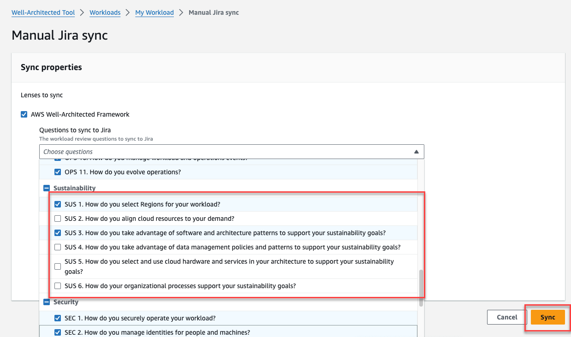Viewport: 571px width, 337px height.
Task: Uncheck SUS 3 on software architecture patterns
Action: [57, 232]
